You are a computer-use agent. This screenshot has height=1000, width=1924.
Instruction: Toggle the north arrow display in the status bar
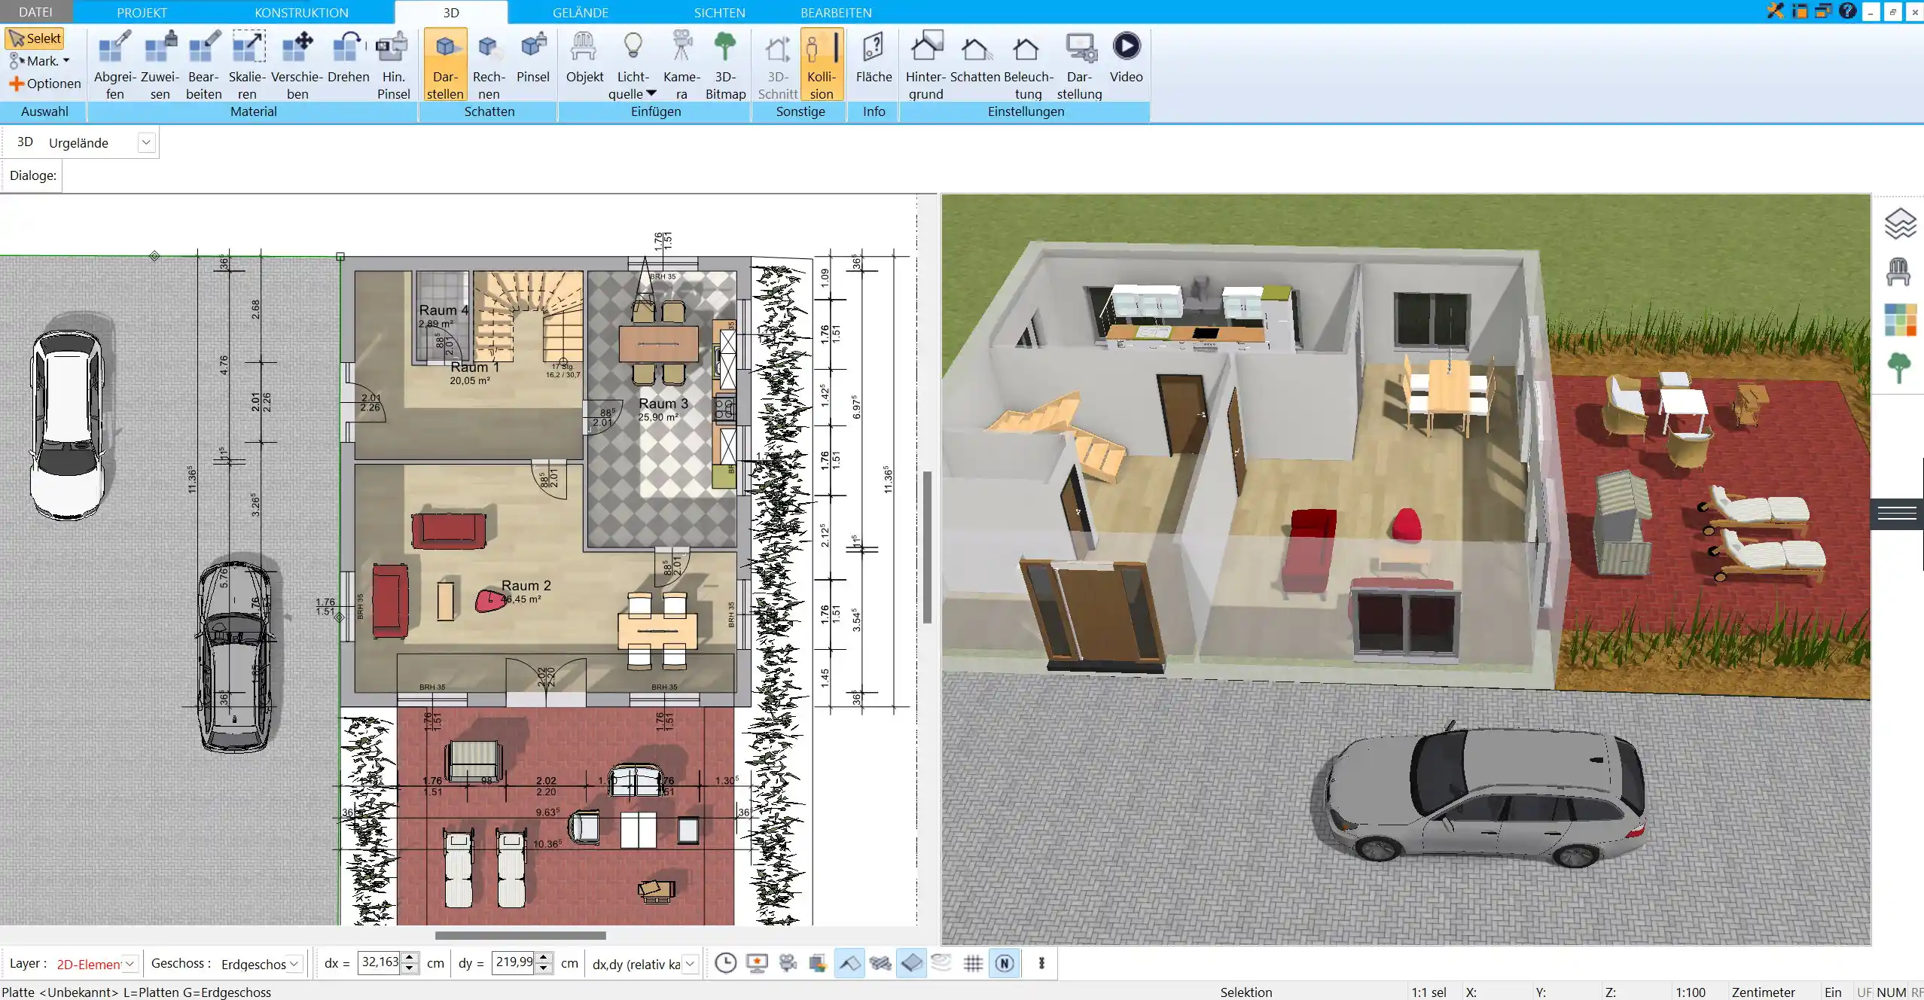tap(1005, 963)
